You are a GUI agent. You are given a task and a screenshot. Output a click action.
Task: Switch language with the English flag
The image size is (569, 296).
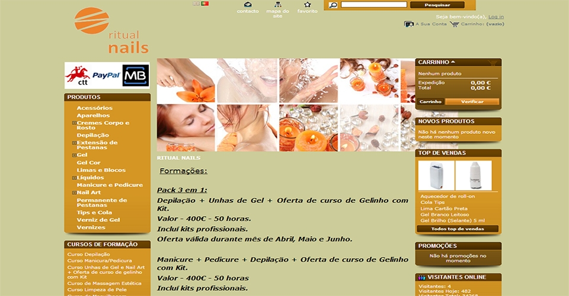tap(196, 4)
